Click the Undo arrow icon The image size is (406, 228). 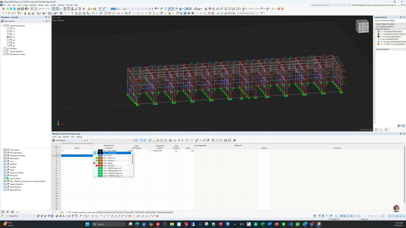pyautogui.click(x=40, y=9)
